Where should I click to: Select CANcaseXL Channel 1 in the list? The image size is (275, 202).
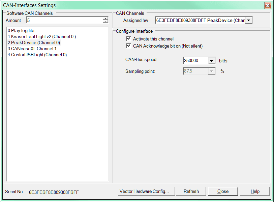pos(32,49)
